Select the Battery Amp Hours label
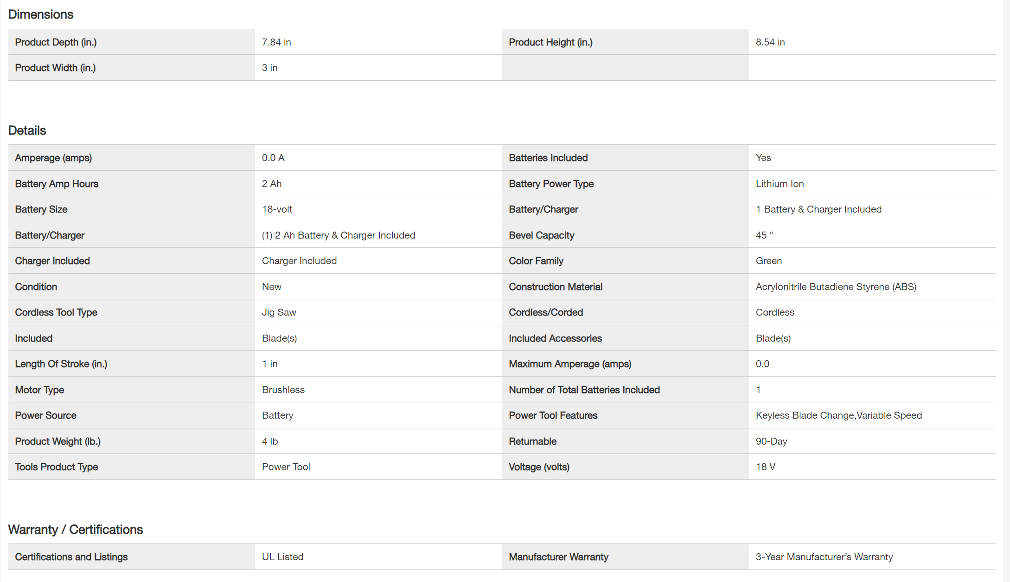Screen dimensions: 1010x582 click(57, 184)
